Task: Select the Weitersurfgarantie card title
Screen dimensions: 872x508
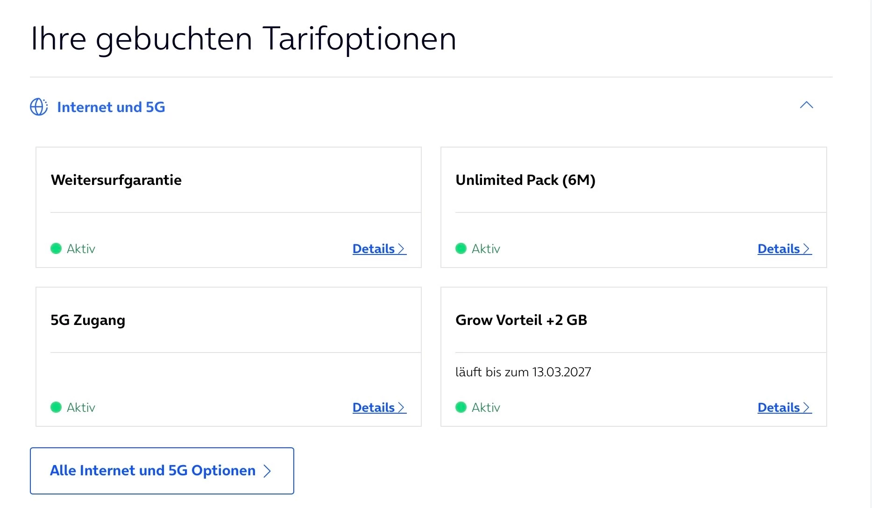Action: pyautogui.click(x=116, y=180)
